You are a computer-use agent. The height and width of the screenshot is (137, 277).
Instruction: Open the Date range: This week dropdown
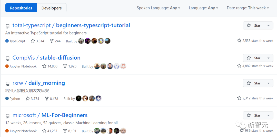pos(248,8)
